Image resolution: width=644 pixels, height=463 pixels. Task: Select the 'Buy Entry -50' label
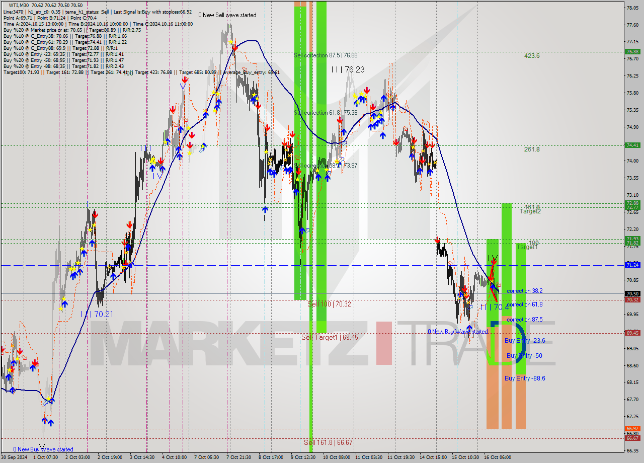pos(524,356)
